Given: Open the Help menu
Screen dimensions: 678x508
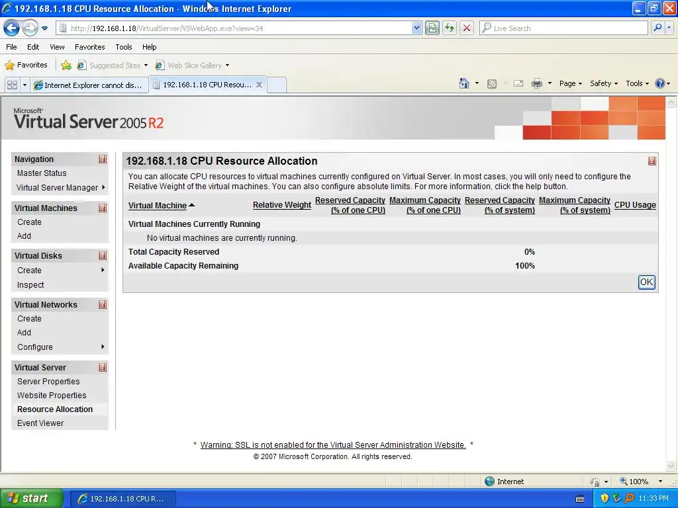Looking at the screenshot, I should coord(149,47).
